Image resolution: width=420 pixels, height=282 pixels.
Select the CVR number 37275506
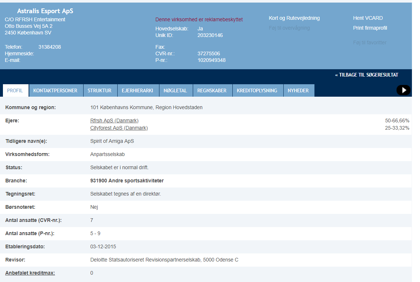coord(209,53)
